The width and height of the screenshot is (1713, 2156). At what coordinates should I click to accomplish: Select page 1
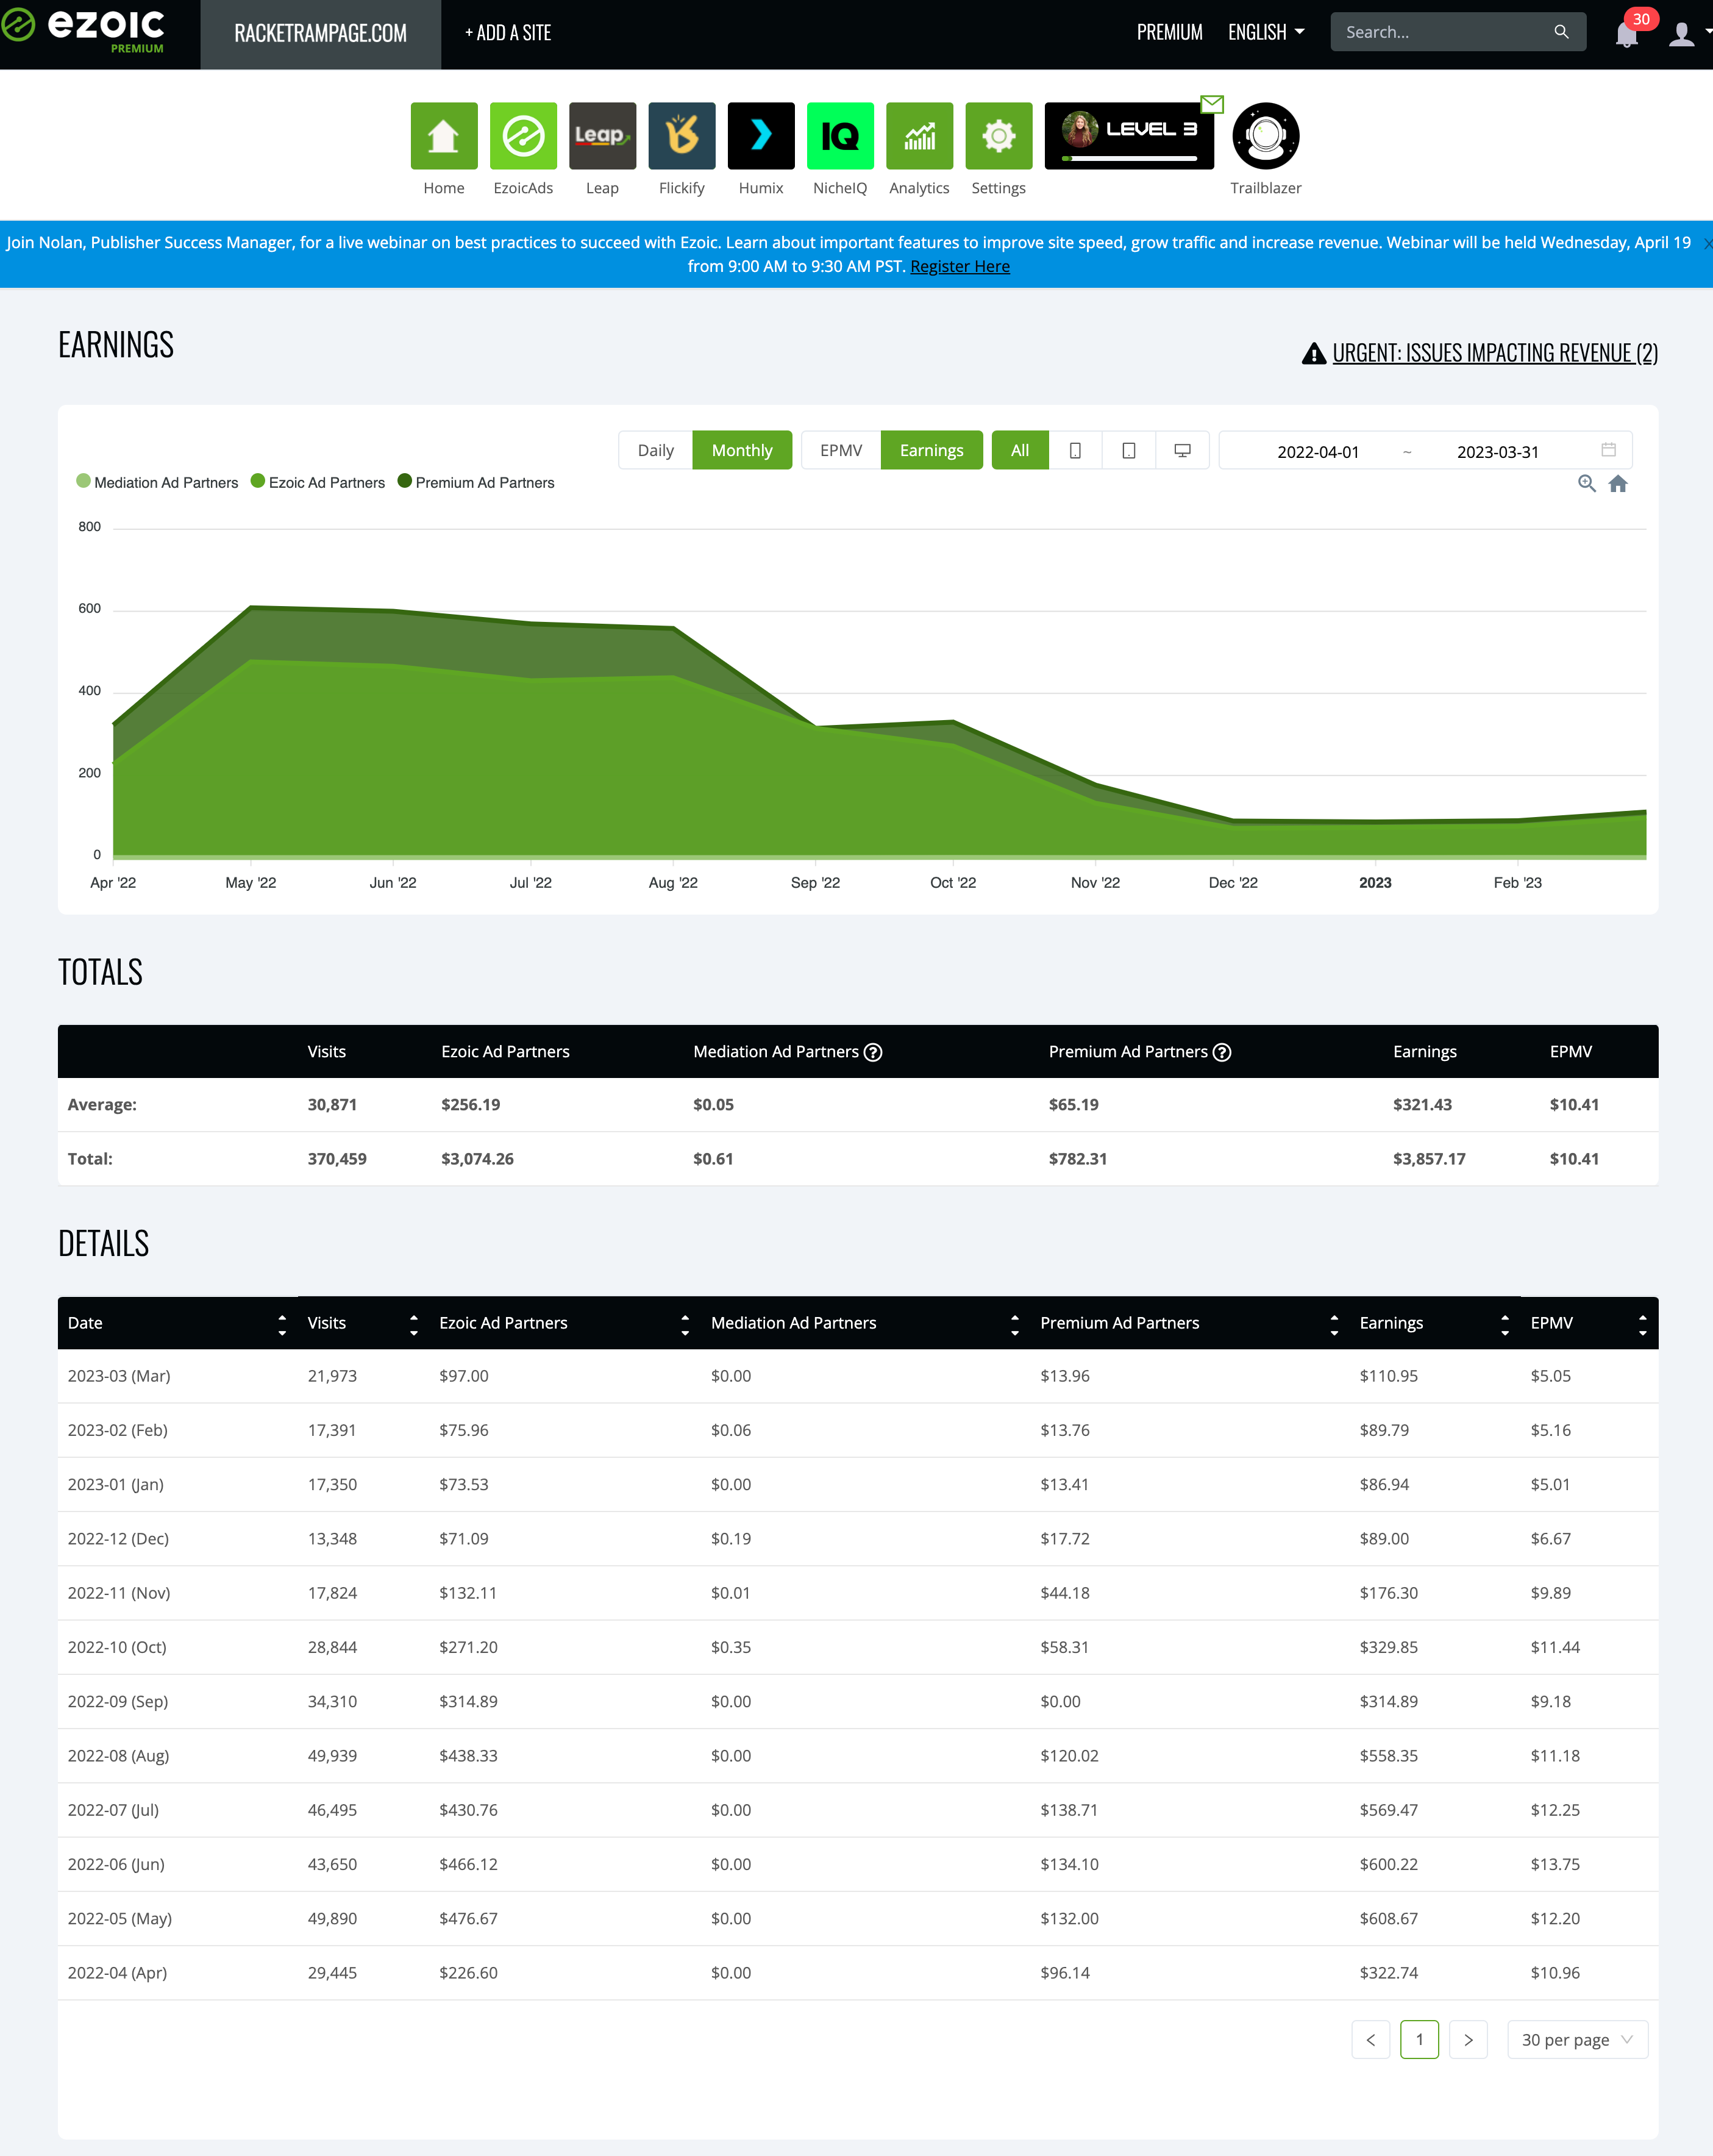(x=1419, y=2040)
